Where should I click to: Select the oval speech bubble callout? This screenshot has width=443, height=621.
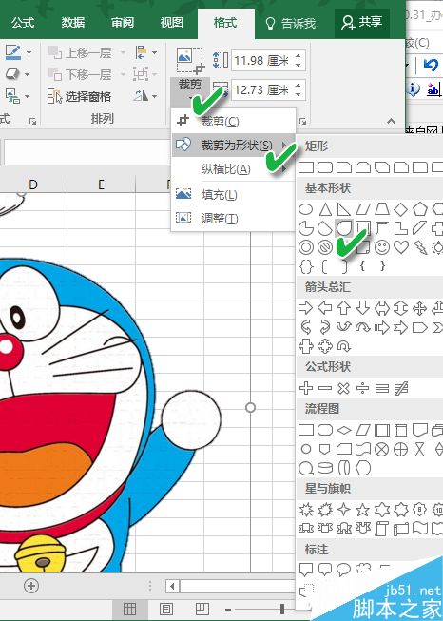click(x=343, y=569)
